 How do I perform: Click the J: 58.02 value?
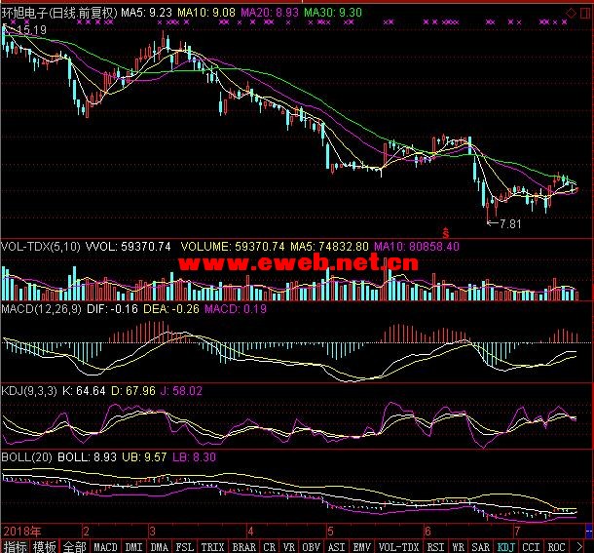(x=181, y=391)
